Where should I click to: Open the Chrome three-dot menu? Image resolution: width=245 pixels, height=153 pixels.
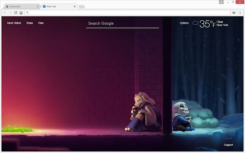(x=240, y=13)
